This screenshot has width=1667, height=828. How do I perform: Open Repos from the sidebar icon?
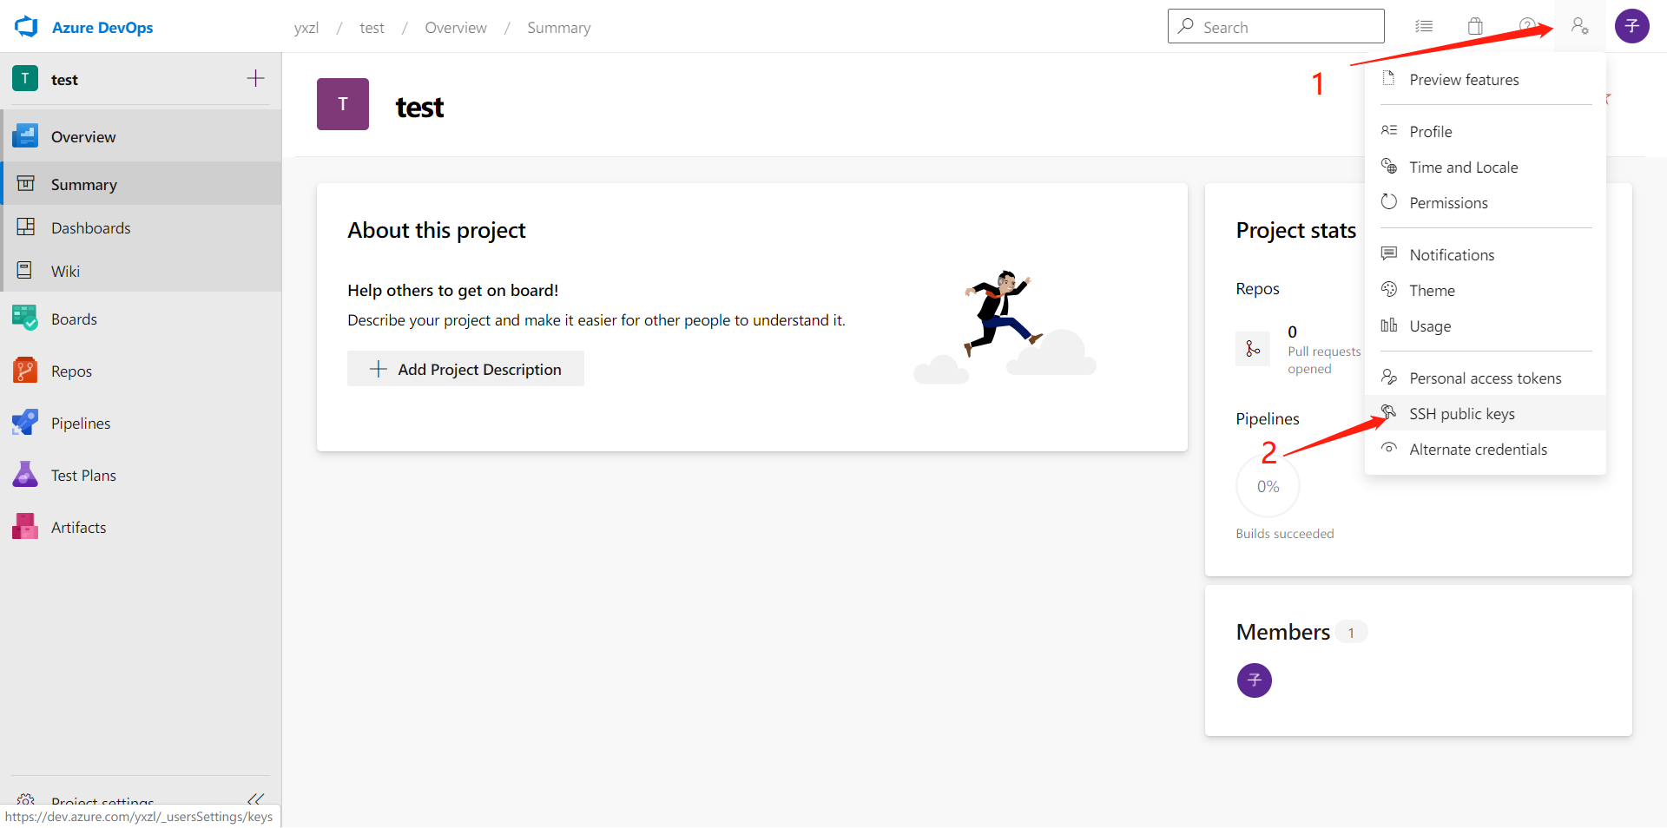click(x=25, y=371)
